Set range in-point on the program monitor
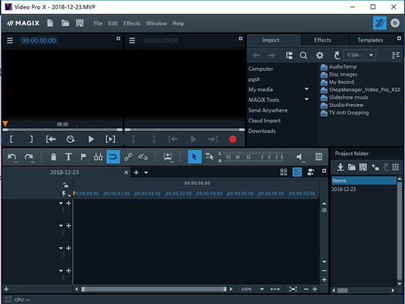The width and height of the screenshot is (405, 304). pyautogui.click(x=11, y=140)
